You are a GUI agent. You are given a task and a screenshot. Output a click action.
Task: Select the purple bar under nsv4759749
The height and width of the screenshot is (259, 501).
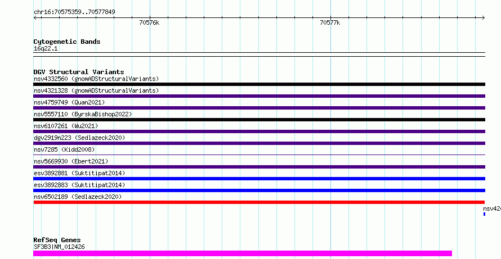point(259,108)
